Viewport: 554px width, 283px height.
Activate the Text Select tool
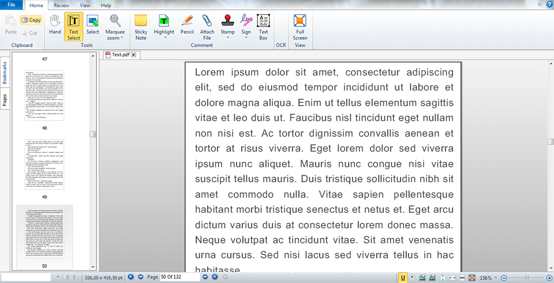coord(73,26)
